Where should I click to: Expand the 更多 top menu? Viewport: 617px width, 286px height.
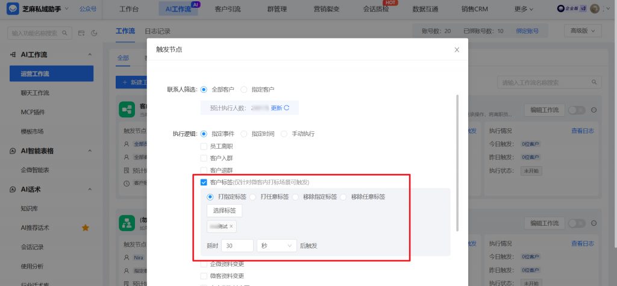pyautogui.click(x=524, y=8)
